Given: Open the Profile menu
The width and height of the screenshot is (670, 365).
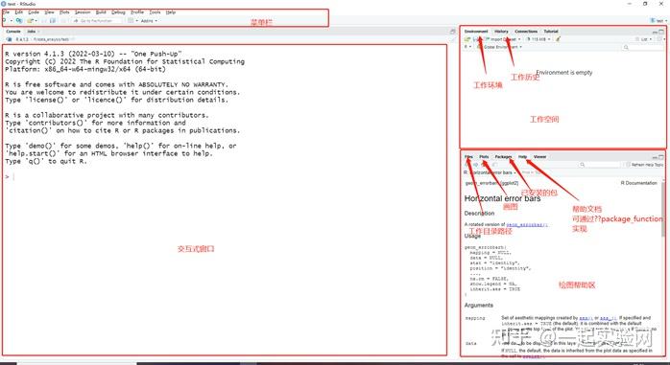Looking at the screenshot, I should (x=137, y=12).
